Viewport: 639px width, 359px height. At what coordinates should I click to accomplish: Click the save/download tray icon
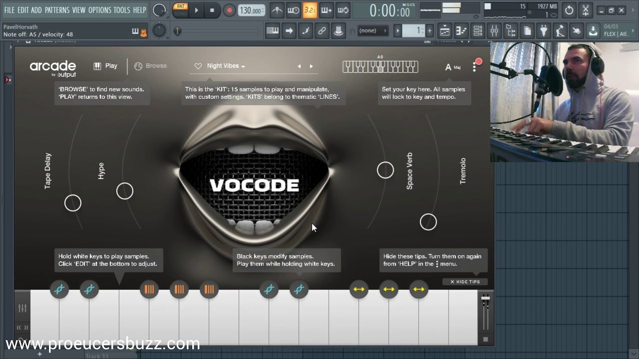[593, 31]
